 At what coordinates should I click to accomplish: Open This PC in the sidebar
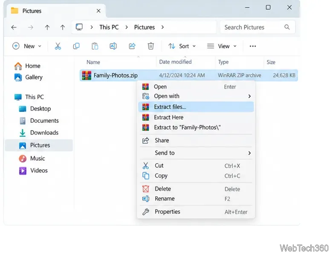click(x=35, y=97)
